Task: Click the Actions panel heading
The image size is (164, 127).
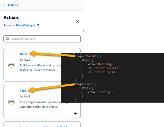Action: tap(11, 17)
